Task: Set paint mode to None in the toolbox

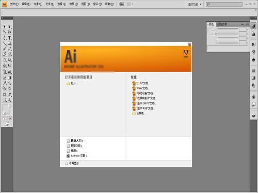Action: 10,119
